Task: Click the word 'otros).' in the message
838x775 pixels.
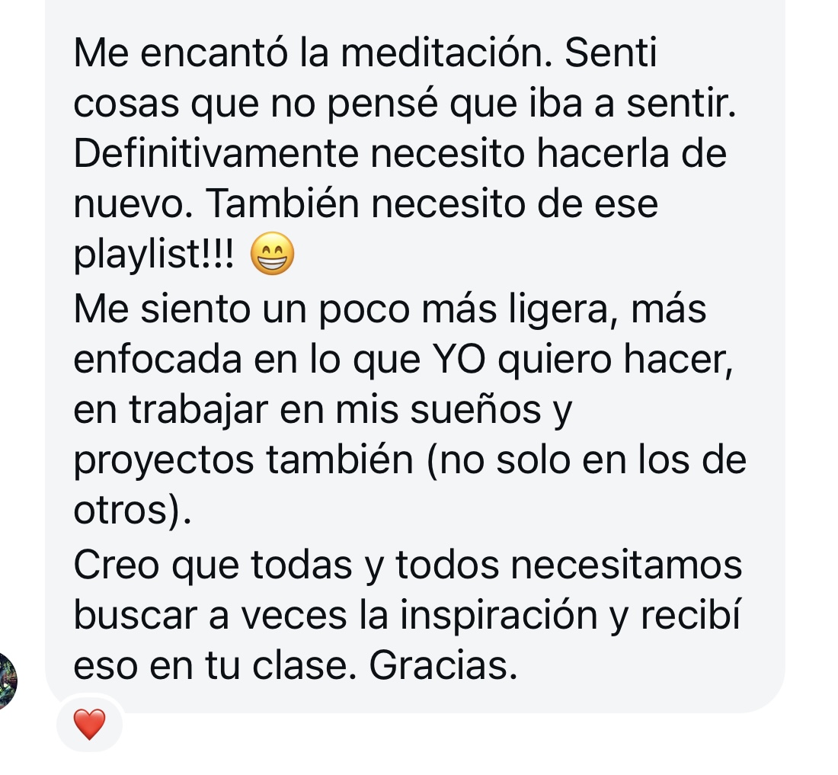Action: pos(132,510)
